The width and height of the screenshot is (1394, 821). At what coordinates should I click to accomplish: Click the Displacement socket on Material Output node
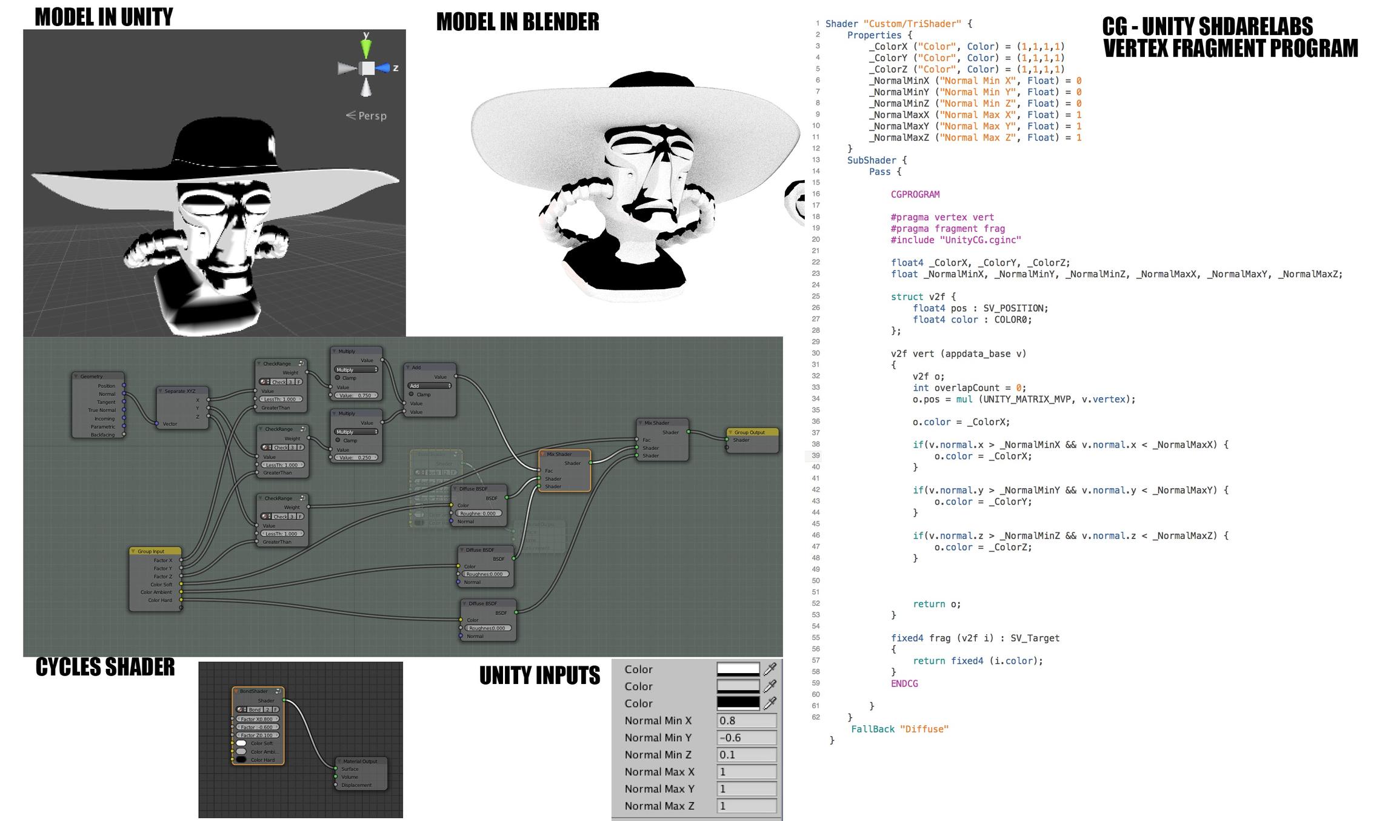336,785
